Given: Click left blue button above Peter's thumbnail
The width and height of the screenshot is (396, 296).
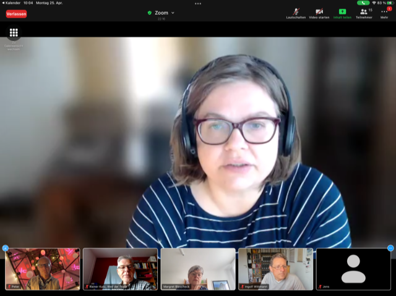Looking at the screenshot, I should [6, 248].
